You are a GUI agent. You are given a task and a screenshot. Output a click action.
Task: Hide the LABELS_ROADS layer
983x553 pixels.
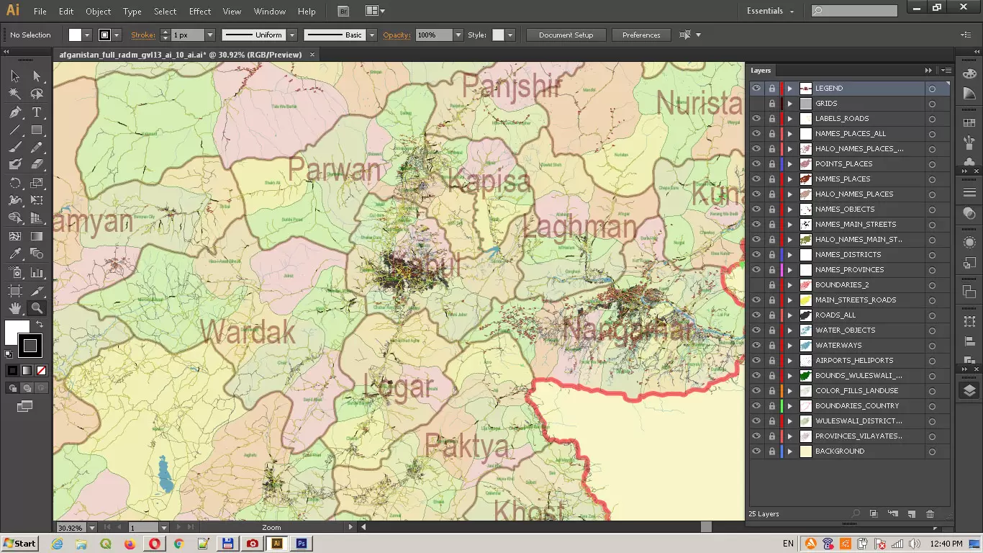pos(756,119)
